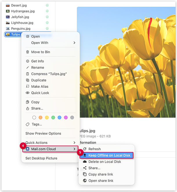
Task: Select Set Desktop Picture
Action: click(41, 158)
